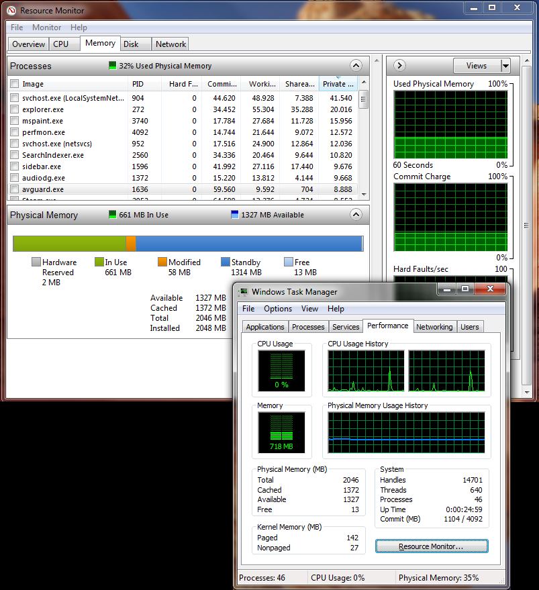The width and height of the screenshot is (539, 590).
Task: Click the Physical Memory Usage History graph
Action: pos(407,432)
